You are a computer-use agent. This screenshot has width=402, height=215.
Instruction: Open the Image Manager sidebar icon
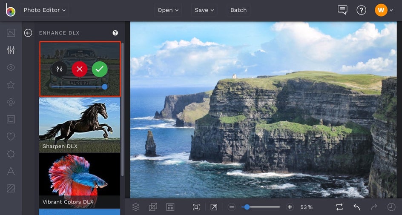point(11,33)
